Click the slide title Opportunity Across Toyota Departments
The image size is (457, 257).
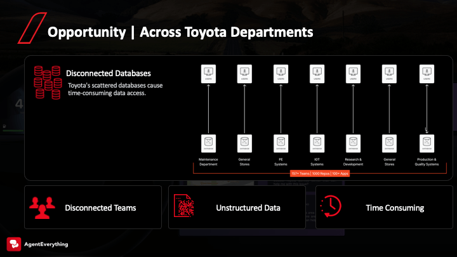tap(180, 32)
